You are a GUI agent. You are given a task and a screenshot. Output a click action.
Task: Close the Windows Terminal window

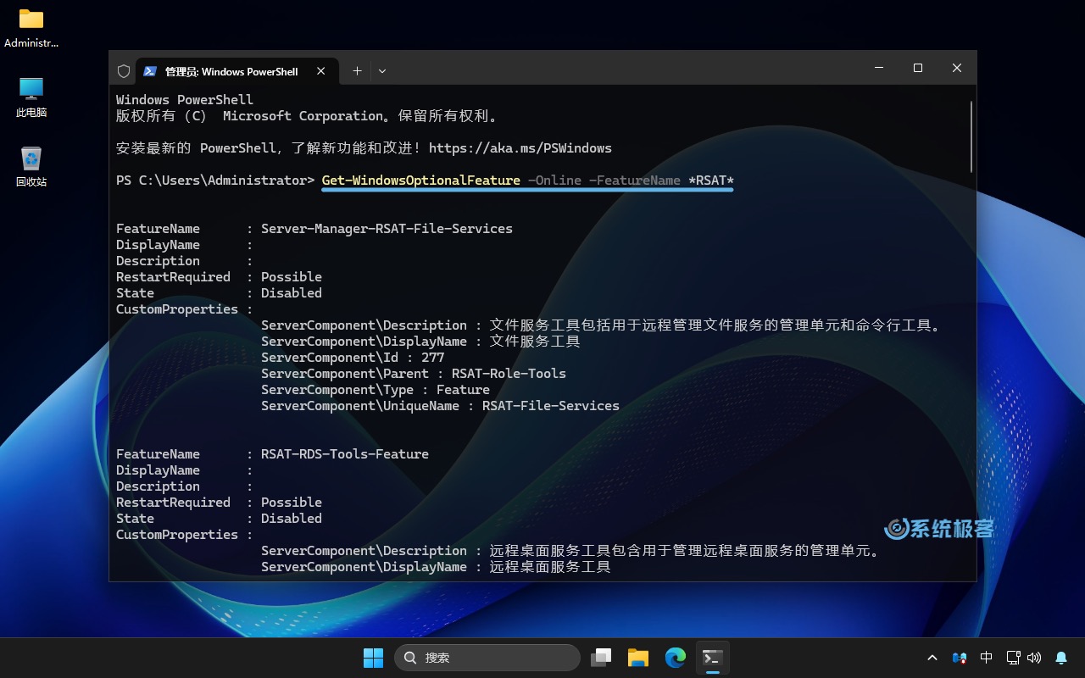click(x=957, y=68)
